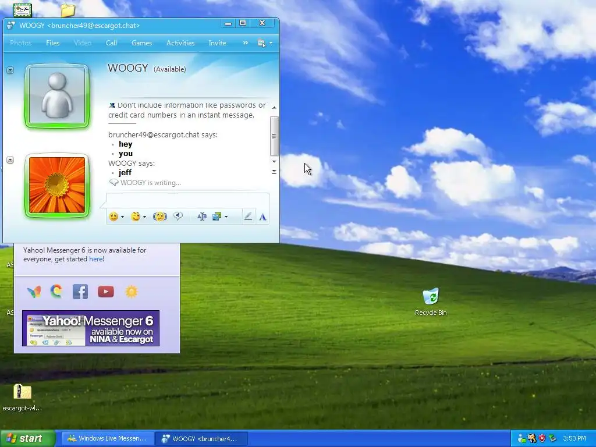
Task: Click WOOGY conversation taskbar button
Action: (201, 439)
